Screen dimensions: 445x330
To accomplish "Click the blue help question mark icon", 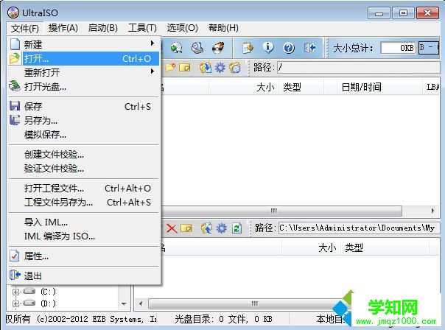I will pyautogui.click(x=289, y=48).
